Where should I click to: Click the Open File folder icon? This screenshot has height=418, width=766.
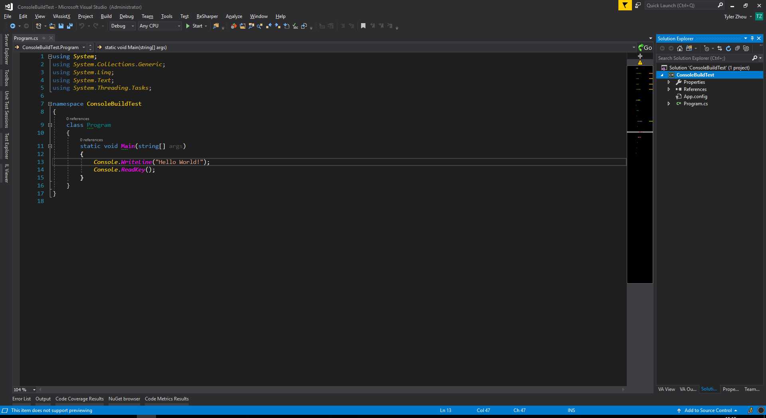coord(52,26)
